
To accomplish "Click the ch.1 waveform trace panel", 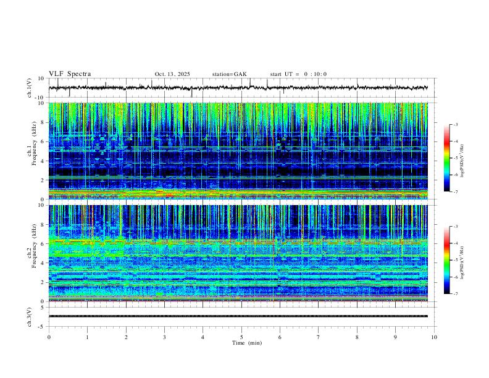I will click(x=243, y=88).
